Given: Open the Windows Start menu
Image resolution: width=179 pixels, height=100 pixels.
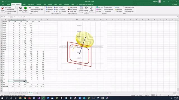Looking at the screenshot, I should 2,98.
